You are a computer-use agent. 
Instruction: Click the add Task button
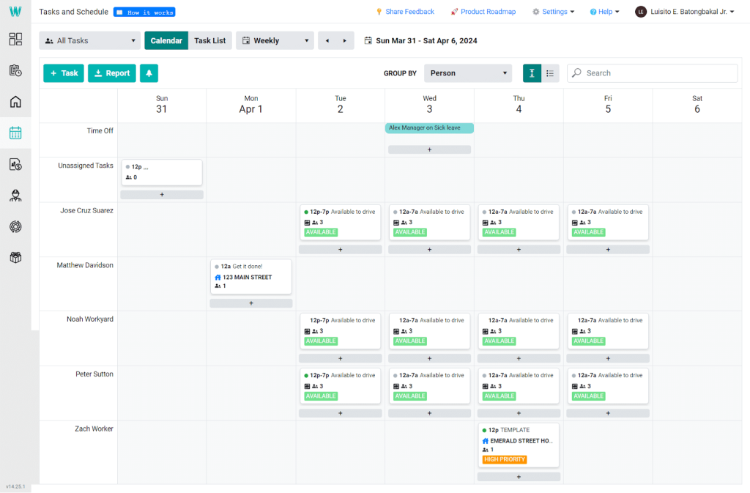click(x=64, y=73)
